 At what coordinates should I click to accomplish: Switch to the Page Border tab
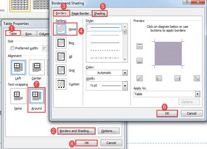[80, 14]
